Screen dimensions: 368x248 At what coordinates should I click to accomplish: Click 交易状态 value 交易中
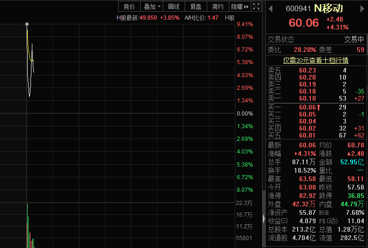click(x=354, y=39)
